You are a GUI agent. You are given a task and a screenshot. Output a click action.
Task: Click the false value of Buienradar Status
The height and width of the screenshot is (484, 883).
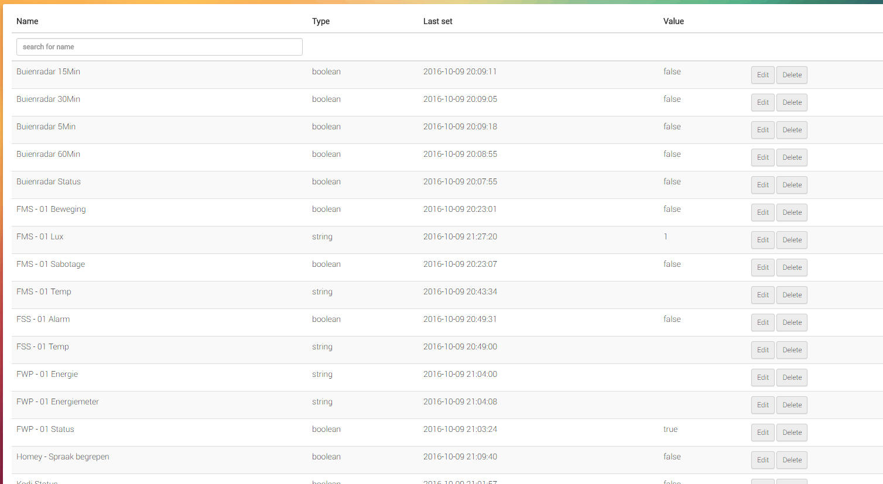[x=672, y=181]
